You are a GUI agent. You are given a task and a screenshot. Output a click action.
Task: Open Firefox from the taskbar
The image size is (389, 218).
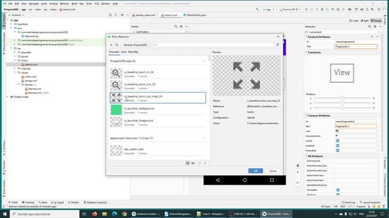[x=95, y=214]
